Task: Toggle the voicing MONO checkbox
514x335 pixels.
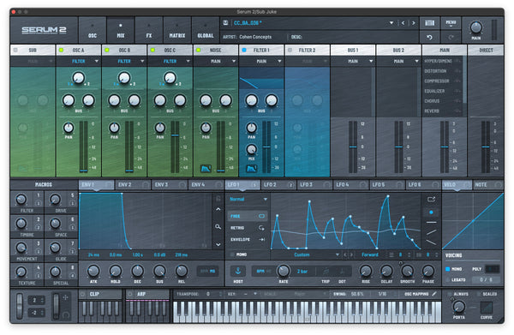Action: pos(447,269)
